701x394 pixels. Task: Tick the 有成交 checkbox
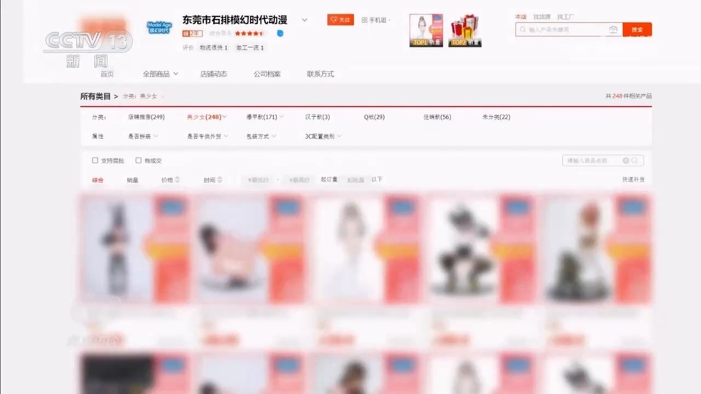pos(139,161)
